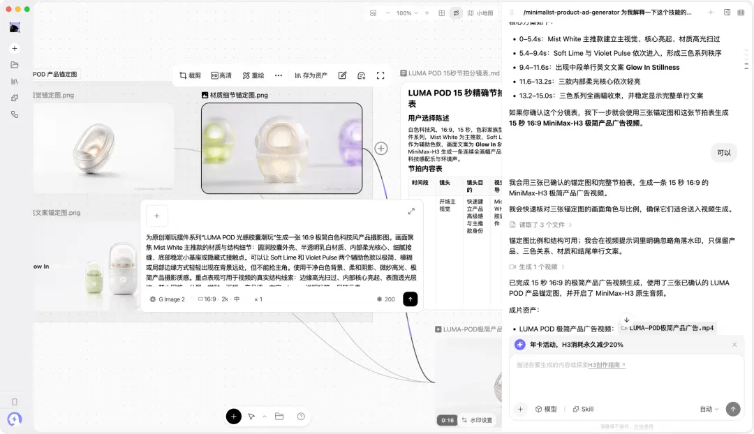The width and height of the screenshot is (754, 434).
Task: Click the LUMA-POD极简产品 video node title
Action: click(468, 329)
